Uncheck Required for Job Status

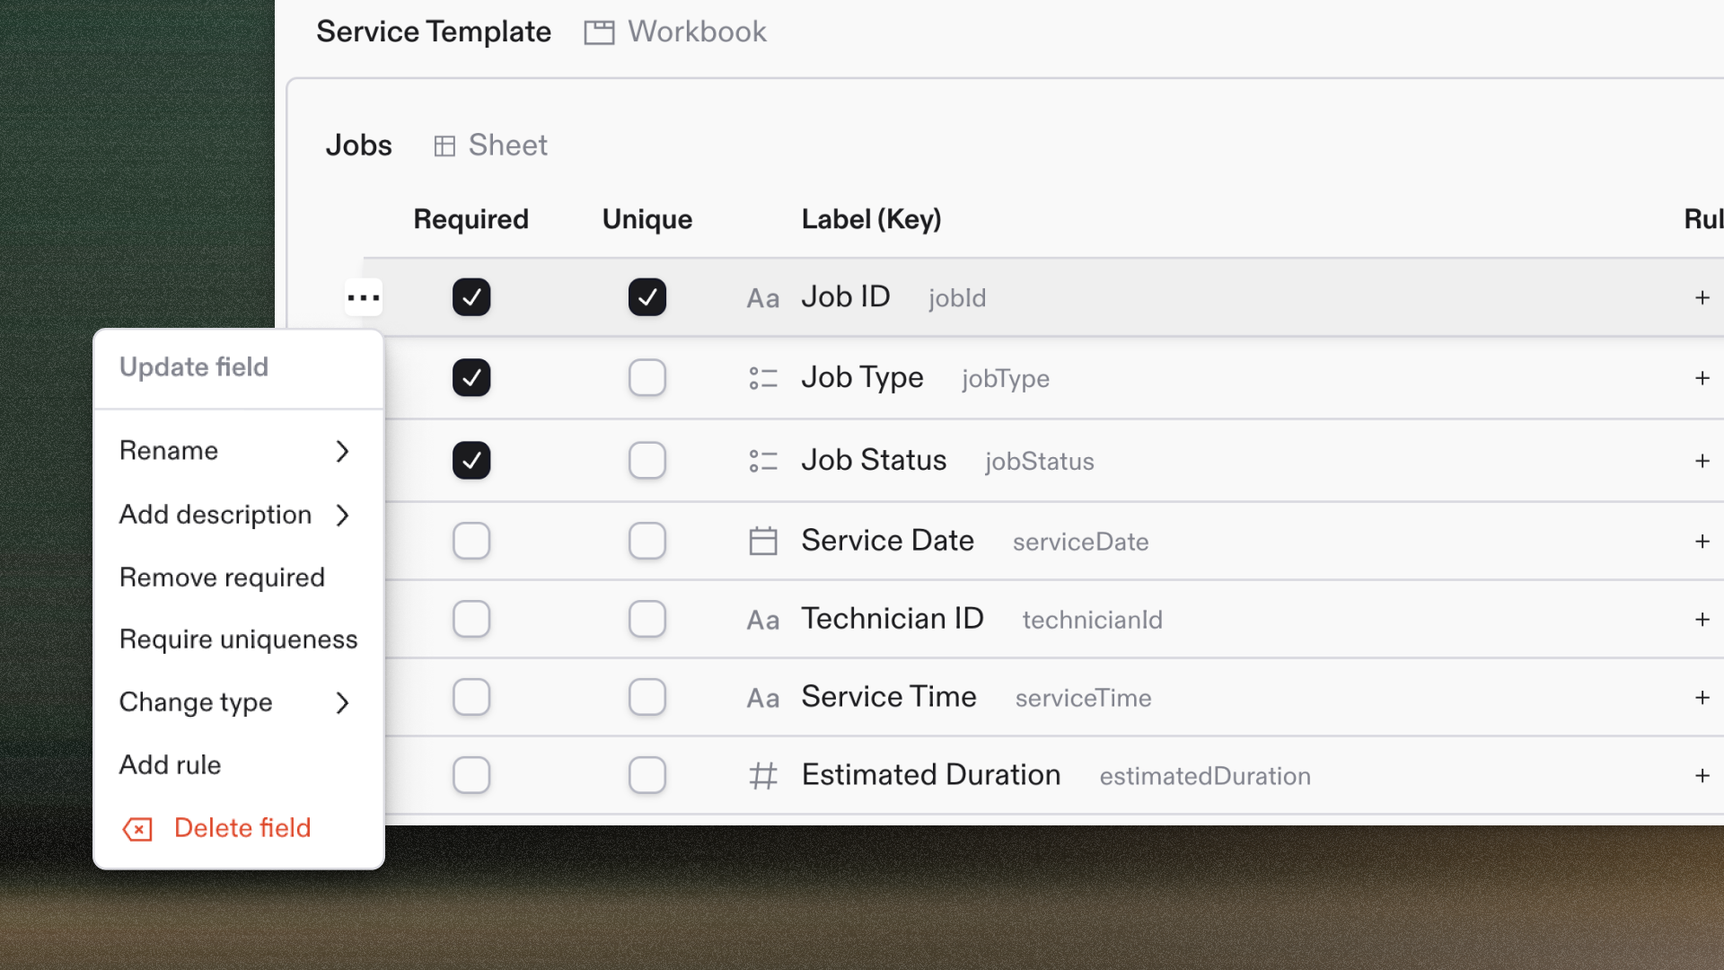[471, 461]
